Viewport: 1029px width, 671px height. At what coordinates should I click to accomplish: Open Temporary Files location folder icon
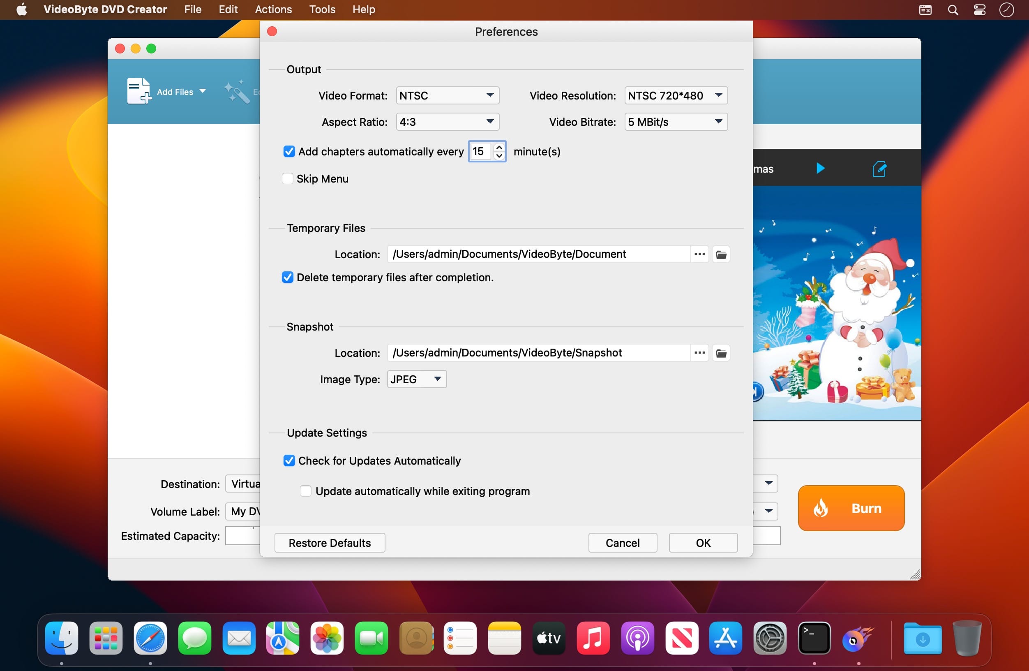click(x=721, y=255)
